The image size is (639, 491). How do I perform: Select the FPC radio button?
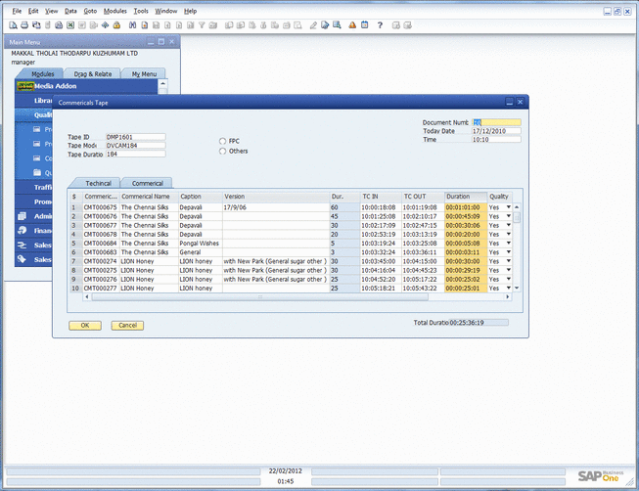pyautogui.click(x=222, y=141)
